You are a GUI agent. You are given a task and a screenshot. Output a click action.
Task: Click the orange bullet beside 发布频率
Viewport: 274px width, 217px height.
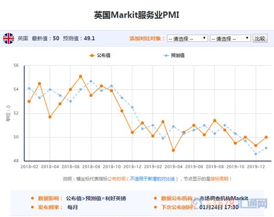32,207
